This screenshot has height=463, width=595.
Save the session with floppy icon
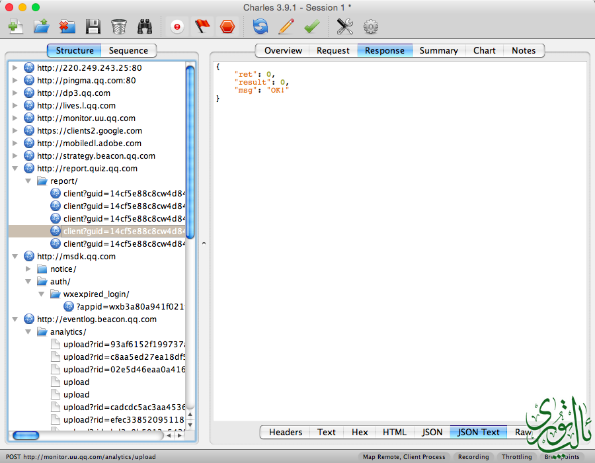coord(93,26)
